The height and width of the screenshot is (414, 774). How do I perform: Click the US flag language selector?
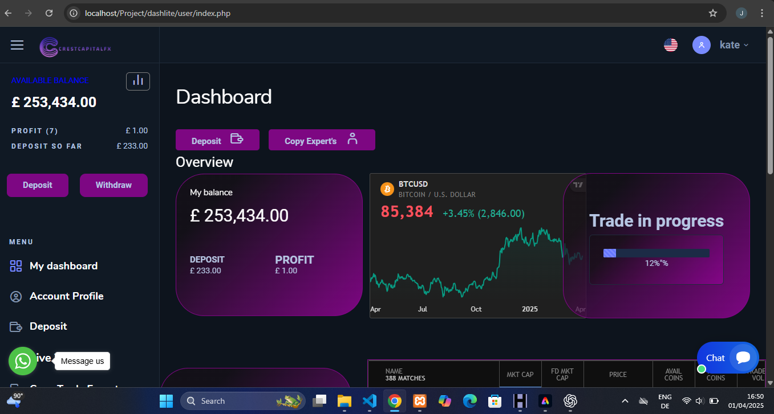click(671, 45)
